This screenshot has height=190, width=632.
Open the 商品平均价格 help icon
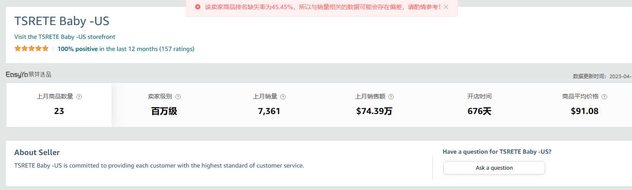point(604,97)
